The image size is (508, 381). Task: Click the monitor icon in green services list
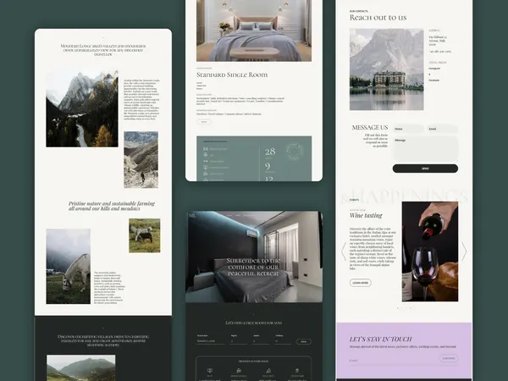[206, 168]
